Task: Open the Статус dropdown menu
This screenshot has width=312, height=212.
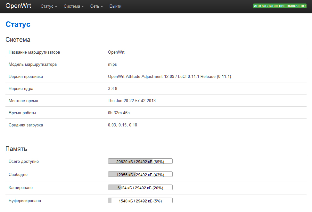Action: pos(49,6)
